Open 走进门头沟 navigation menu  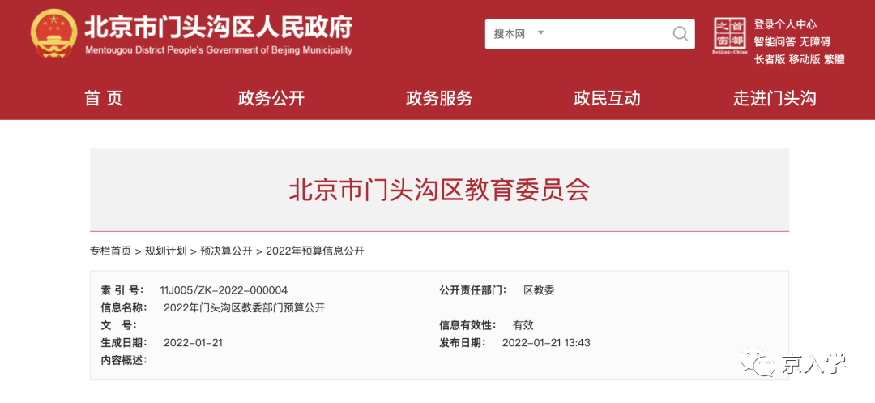(x=775, y=99)
